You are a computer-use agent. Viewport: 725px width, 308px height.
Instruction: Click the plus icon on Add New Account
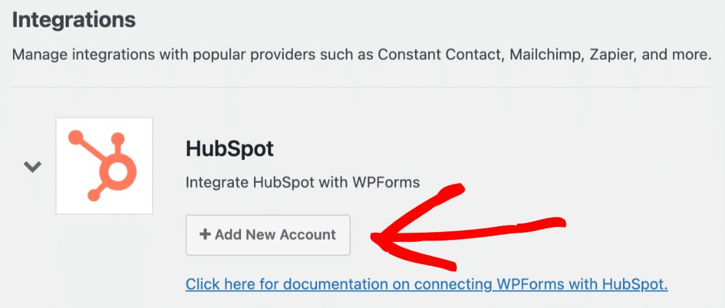205,234
